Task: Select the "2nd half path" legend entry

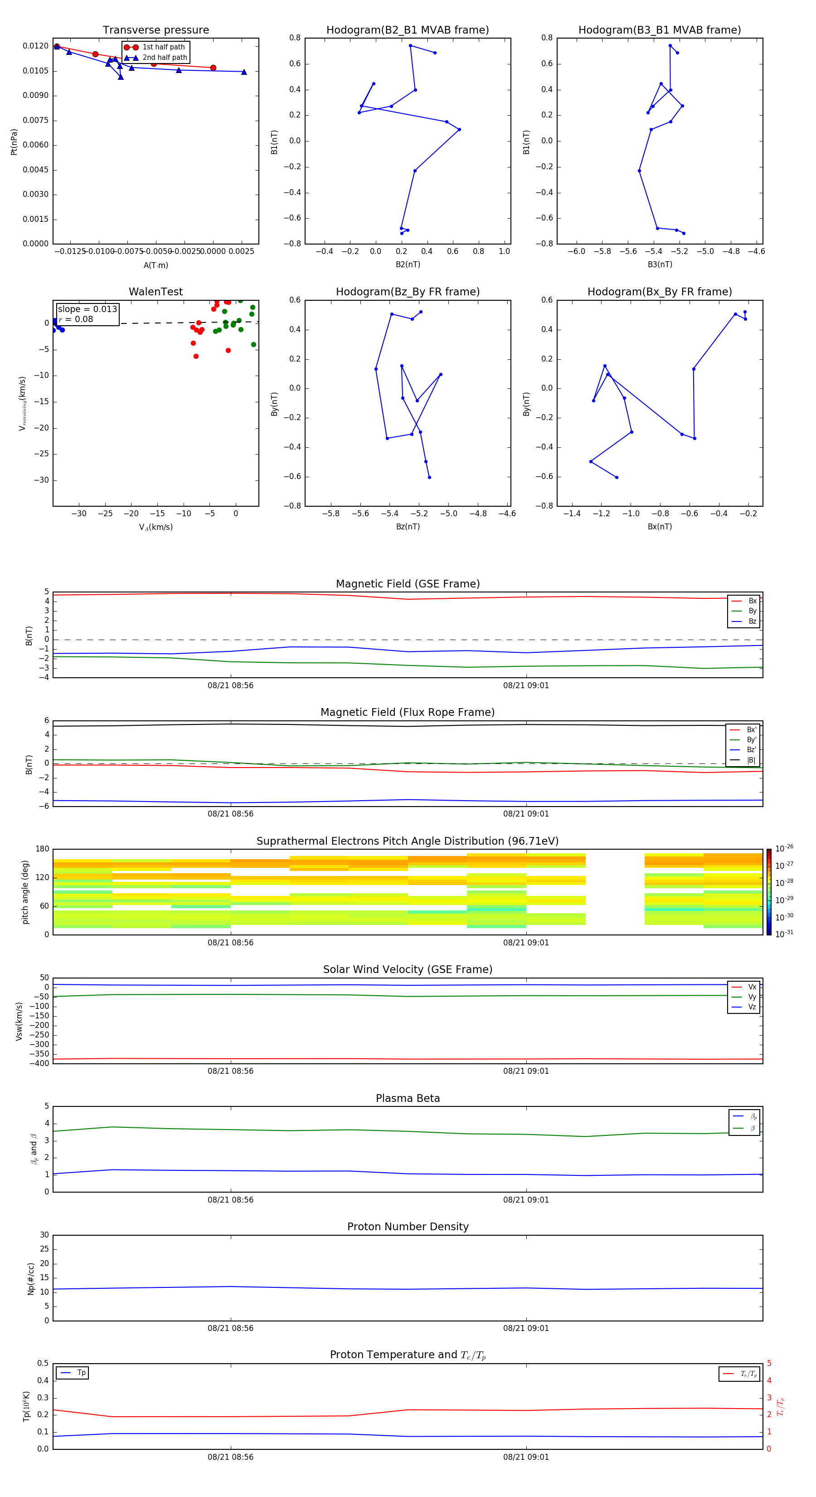Action: [x=155, y=58]
